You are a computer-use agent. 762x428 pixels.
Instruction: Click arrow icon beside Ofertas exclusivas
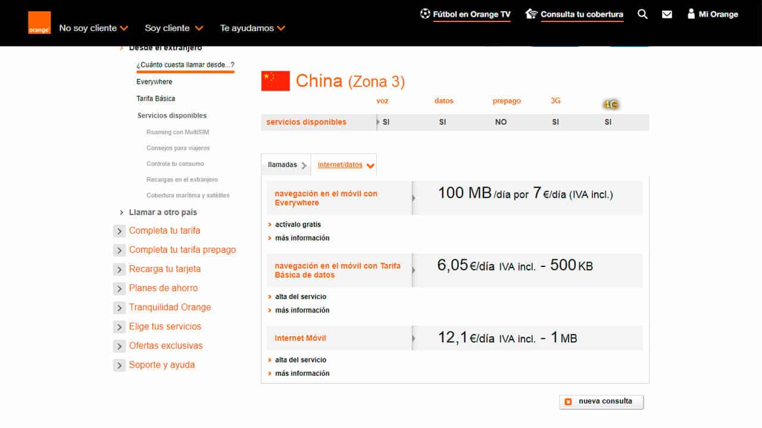tap(119, 347)
